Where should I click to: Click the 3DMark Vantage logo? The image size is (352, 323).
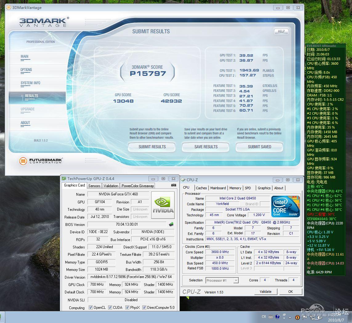pyautogui.click(x=44, y=22)
